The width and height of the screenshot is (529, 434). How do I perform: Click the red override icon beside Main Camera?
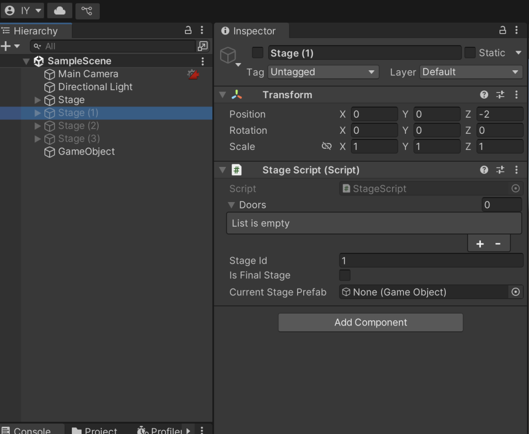pyautogui.click(x=193, y=74)
